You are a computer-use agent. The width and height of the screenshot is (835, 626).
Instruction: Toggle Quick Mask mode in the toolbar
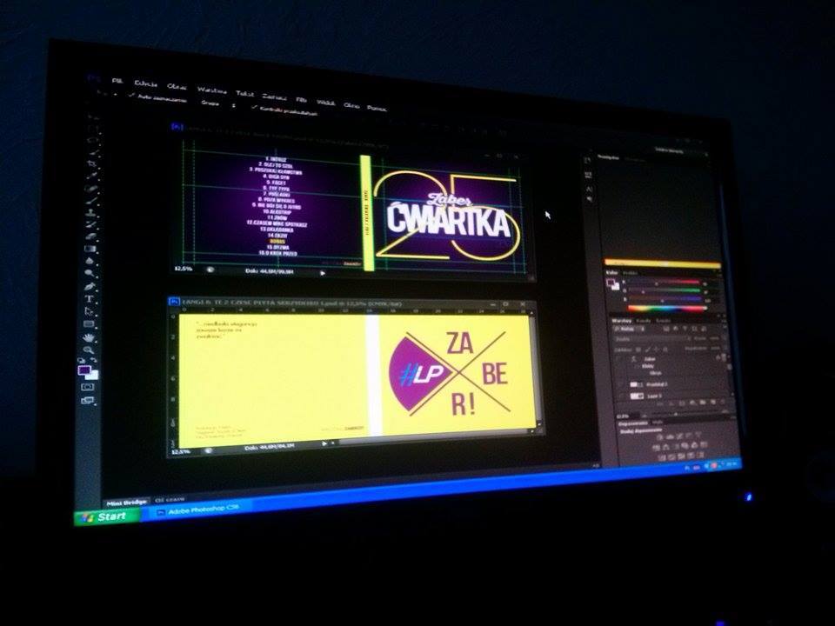click(x=88, y=387)
